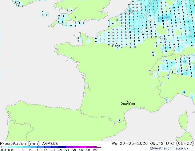Click the Dourbies location label
This screenshot has height=151, width=195.
click(x=128, y=104)
